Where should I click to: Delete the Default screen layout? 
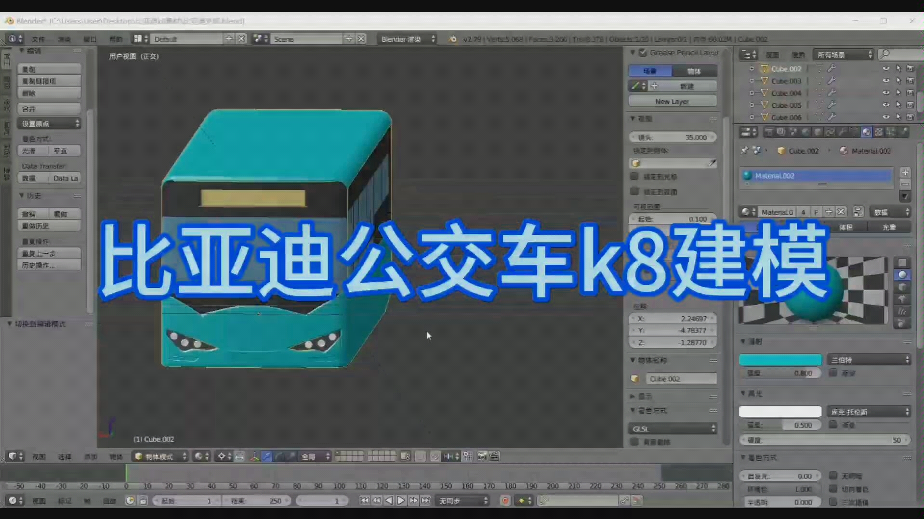click(241, 39)
